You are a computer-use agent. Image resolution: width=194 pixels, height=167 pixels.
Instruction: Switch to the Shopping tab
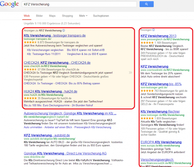point(67,16)
